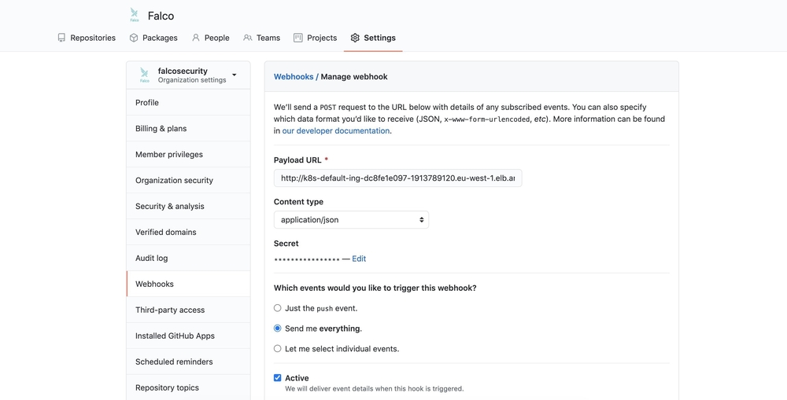Screen dimensions: 787x400
Task: Open the Audit log page
Action: click(x=188, y=258)
